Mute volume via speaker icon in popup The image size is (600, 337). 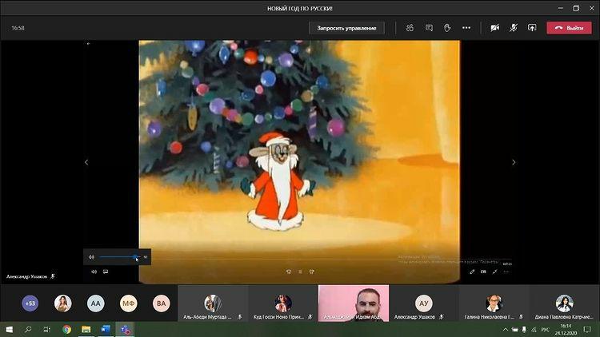(x=91, y=257)
